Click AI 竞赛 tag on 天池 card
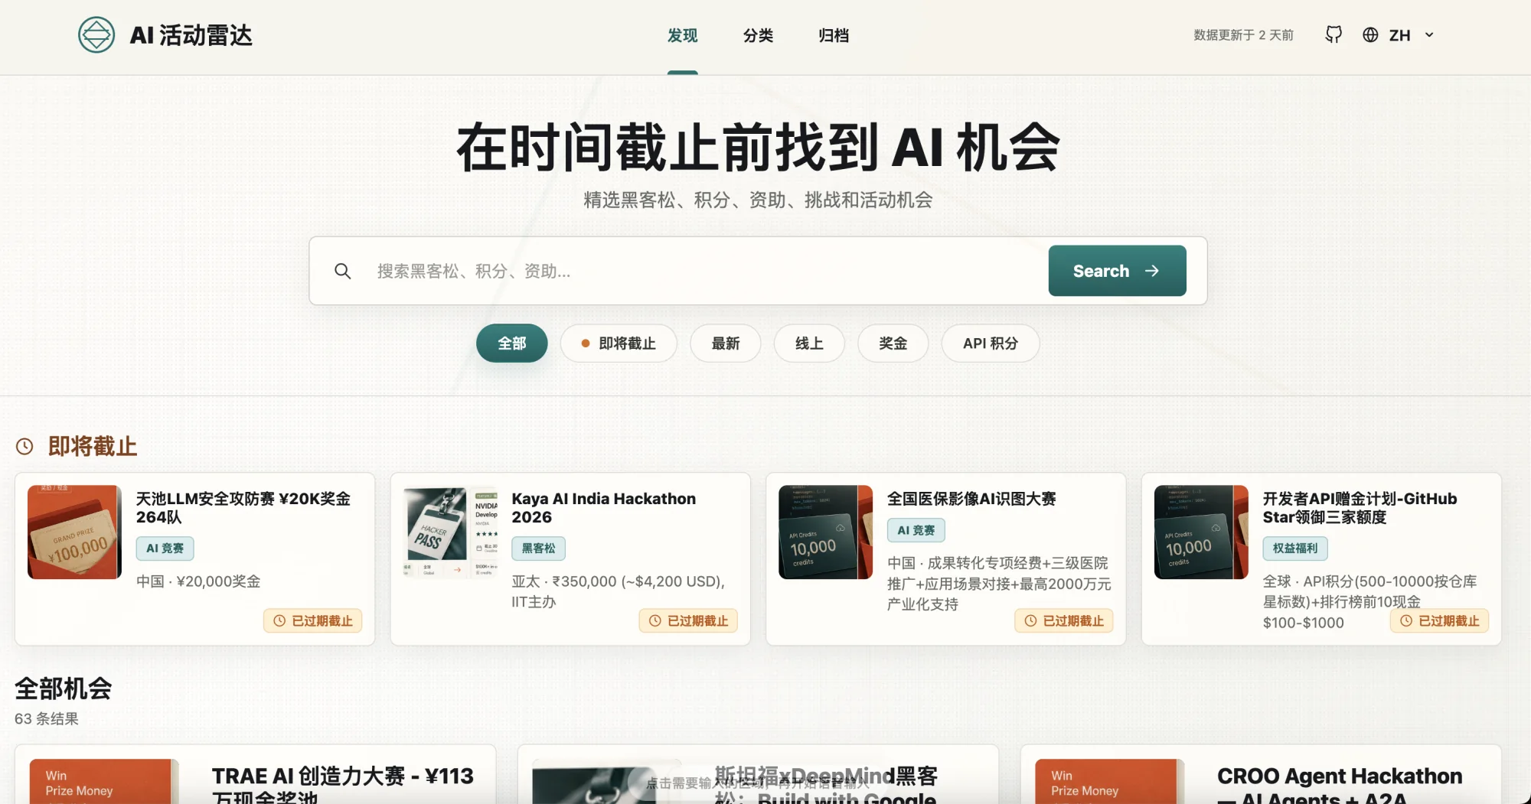The height and width of the screenshot is (804, 1531). pyautogui.click(x=165, y=548)
